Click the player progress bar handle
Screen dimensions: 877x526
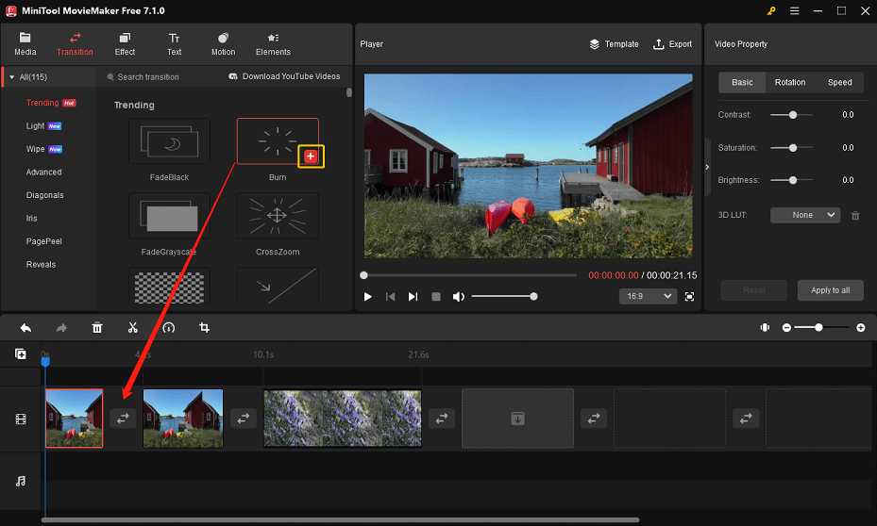pyautogui.click(x=364, y=275)
